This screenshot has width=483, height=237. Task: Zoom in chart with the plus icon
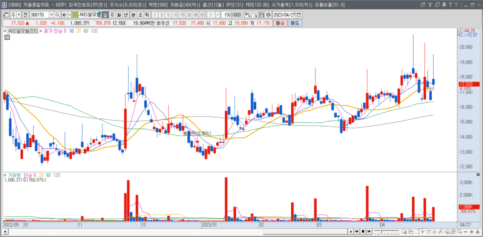tap(472, 231)
